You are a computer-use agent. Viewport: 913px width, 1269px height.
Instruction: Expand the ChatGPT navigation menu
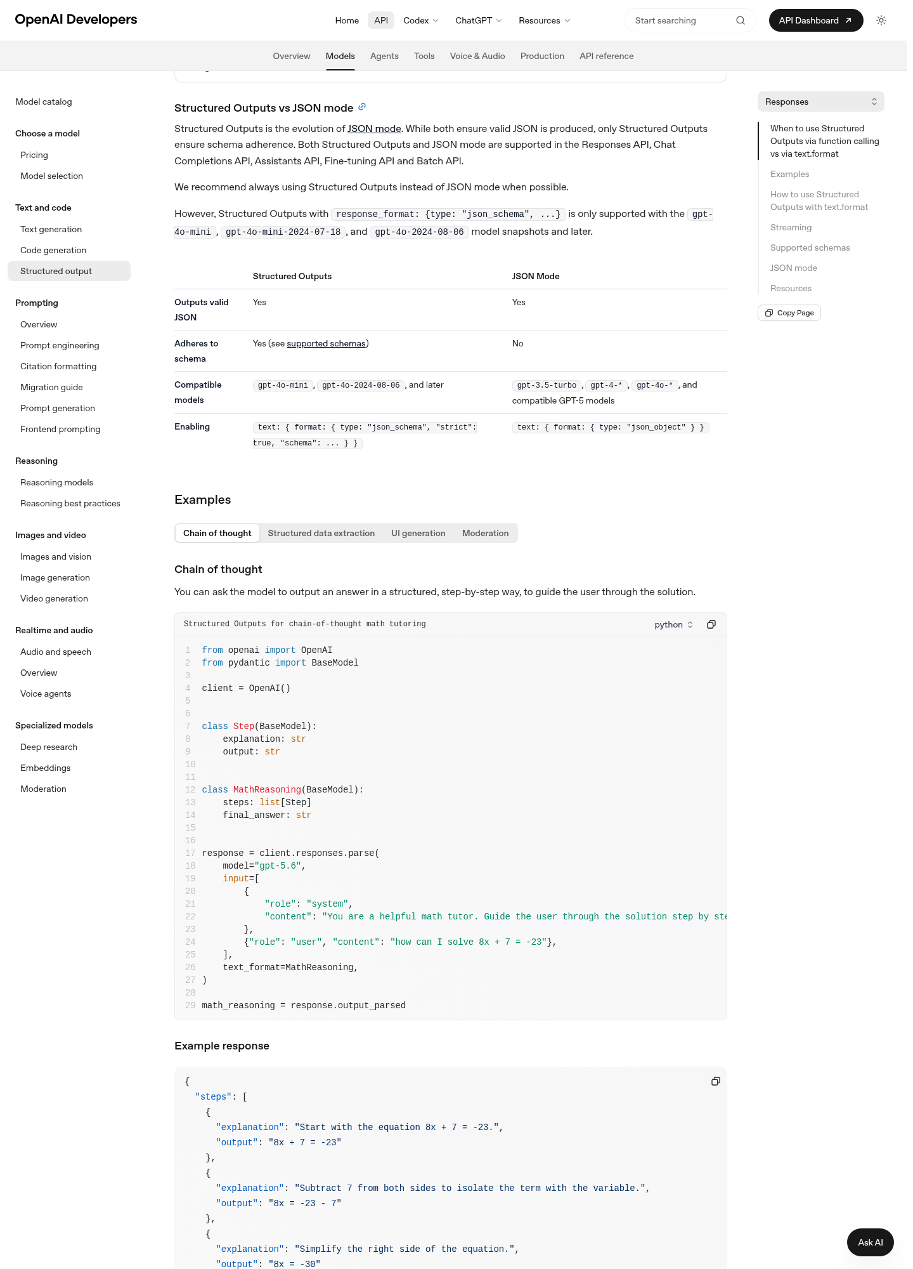point(479,20)
